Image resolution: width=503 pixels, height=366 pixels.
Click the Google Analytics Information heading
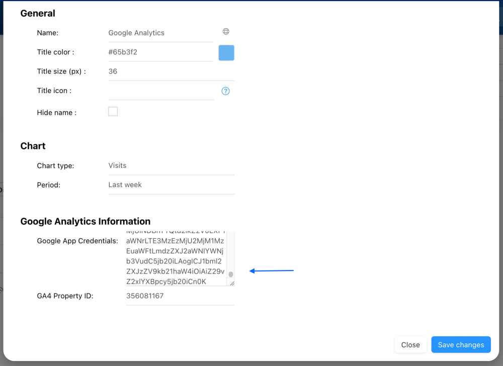click(86, 221)
